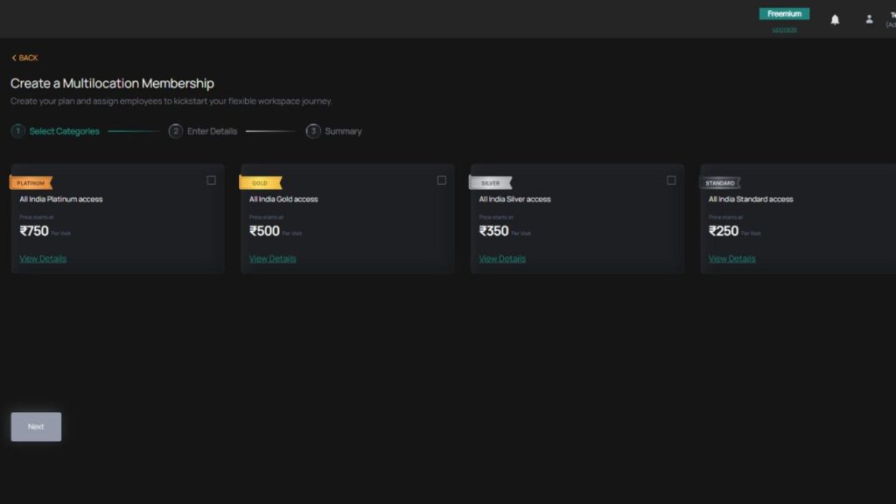Click the All India Silver access title
Viewport: 896px width, 504px height.
pos(514,199)
